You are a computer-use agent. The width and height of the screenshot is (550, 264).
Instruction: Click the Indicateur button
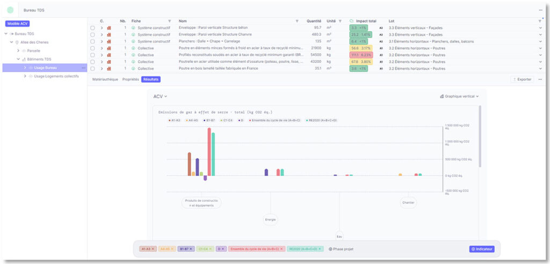click(482, 249)
